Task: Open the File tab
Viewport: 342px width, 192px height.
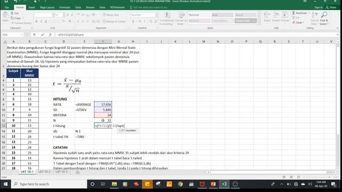Action: (7, 7)
